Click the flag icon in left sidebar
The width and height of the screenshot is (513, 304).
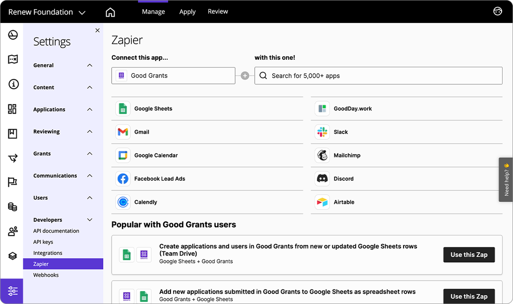tap(13, 182)
